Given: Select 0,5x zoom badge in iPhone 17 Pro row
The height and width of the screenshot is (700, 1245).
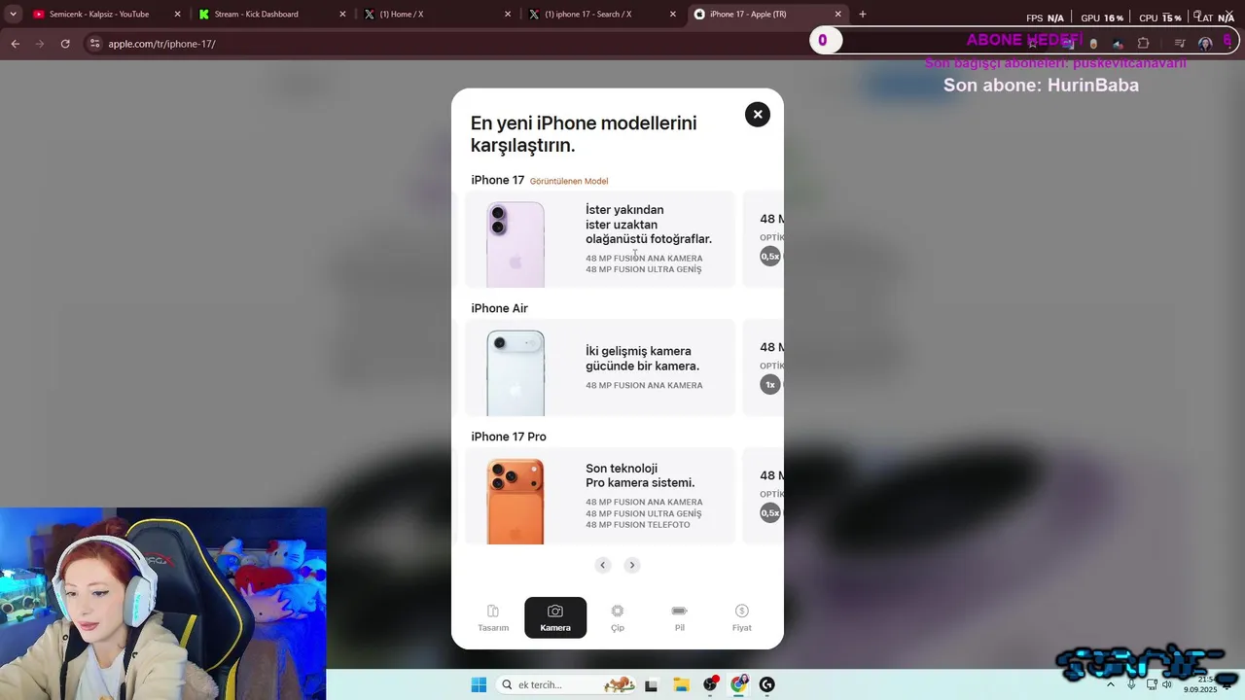Looking at the screenshot, I should (770, 513).
